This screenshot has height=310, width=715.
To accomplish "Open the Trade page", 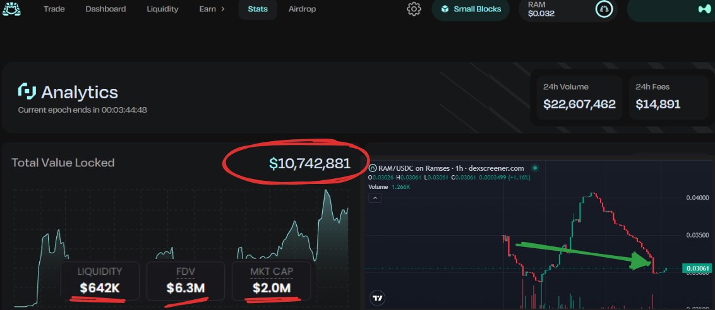I will pos(54,9).
